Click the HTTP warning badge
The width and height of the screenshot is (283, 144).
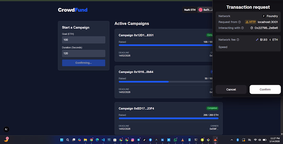point(251,22)
